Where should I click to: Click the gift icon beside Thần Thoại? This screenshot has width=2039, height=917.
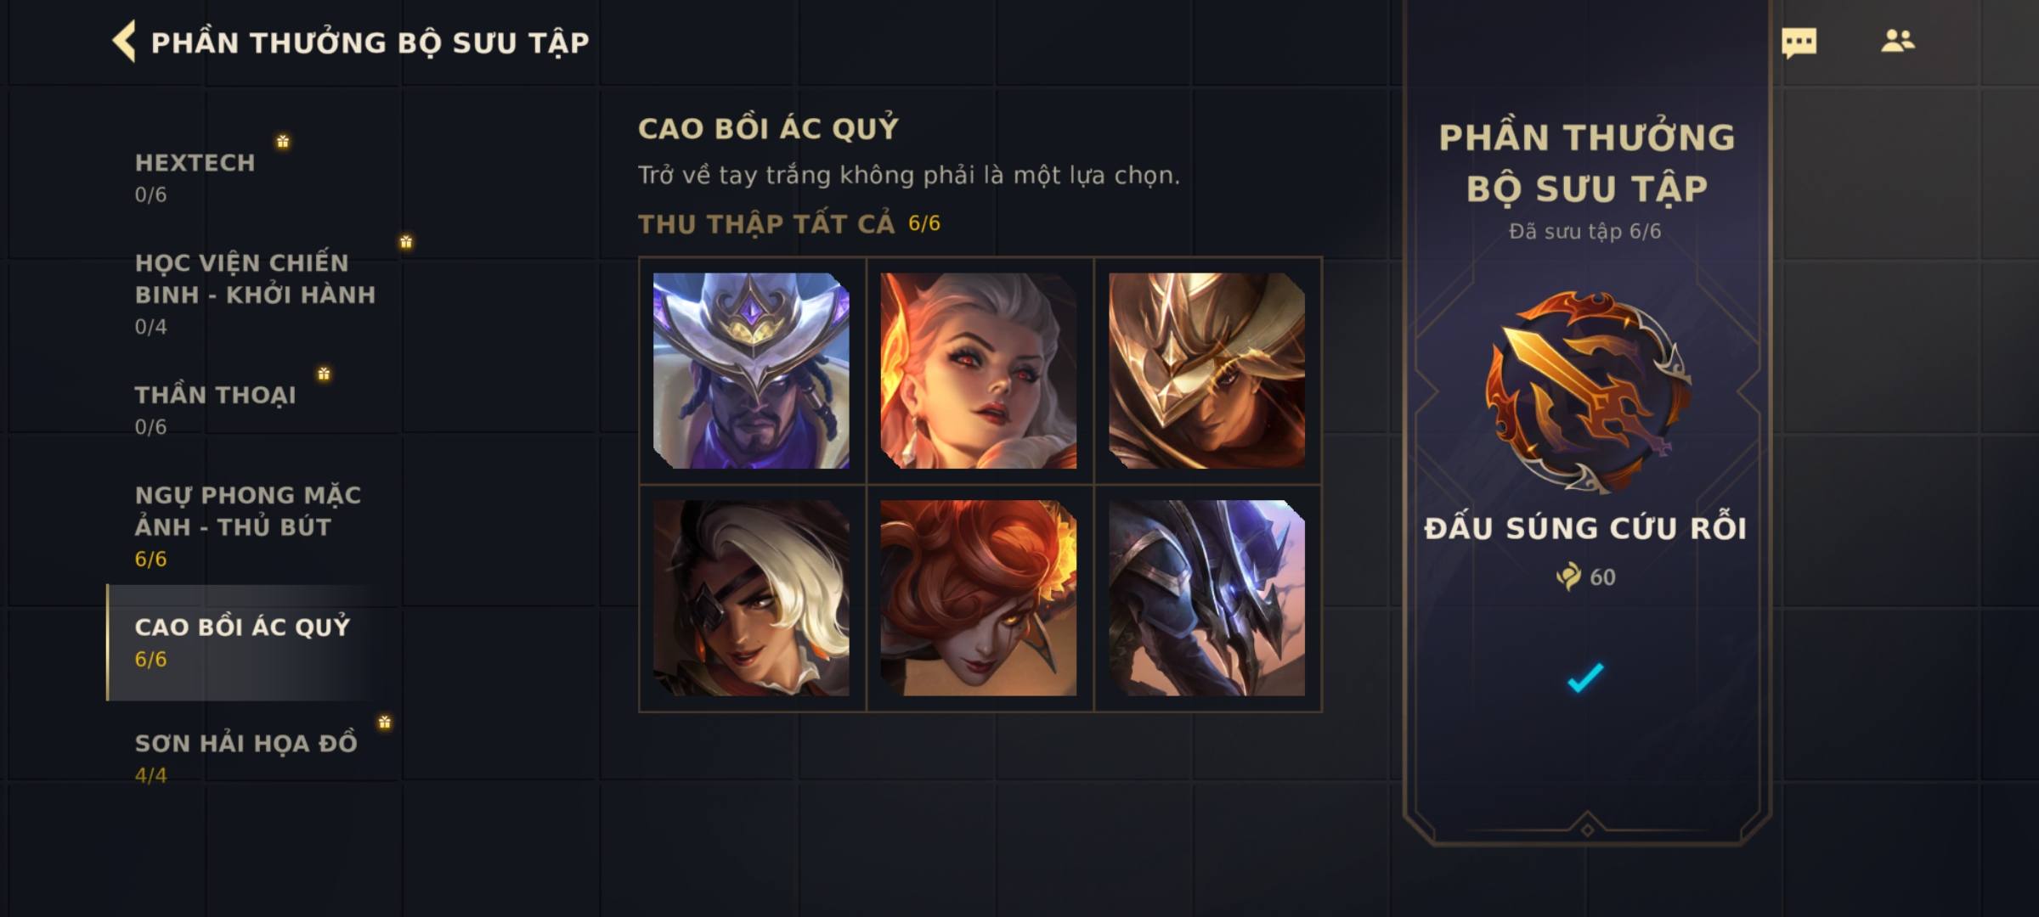[x=324, y=374]
